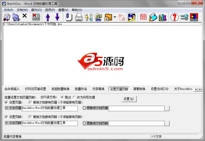Select the 工作总结.doc file entry
The image size is (205, 141).
pos(102,24)
